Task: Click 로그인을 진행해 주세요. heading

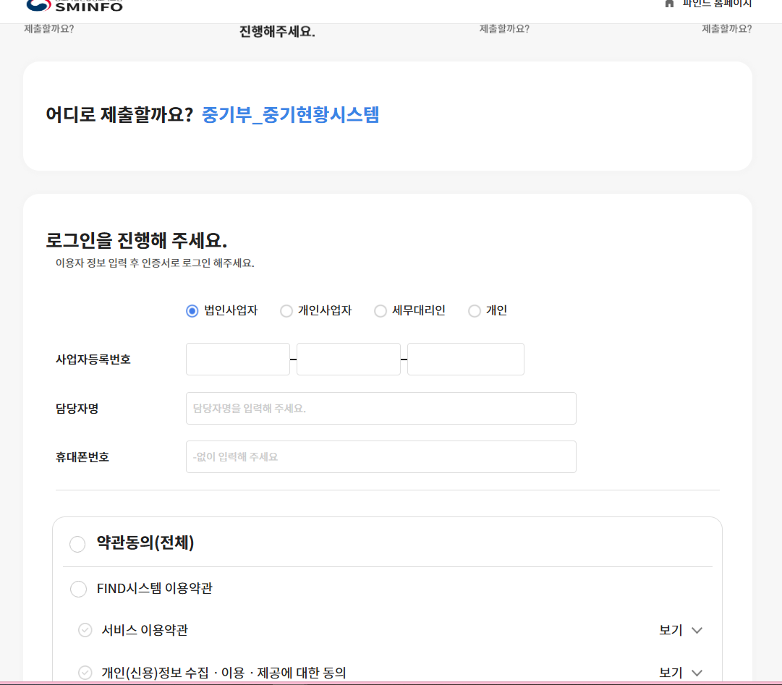Action: pos(136,240)
